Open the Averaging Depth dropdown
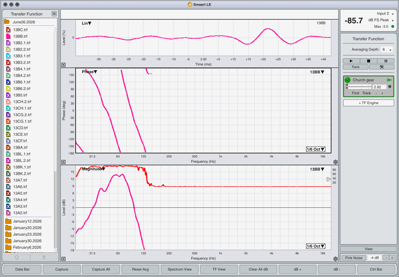The width and height of the screenshot is (399, 277). pos(387,50)
